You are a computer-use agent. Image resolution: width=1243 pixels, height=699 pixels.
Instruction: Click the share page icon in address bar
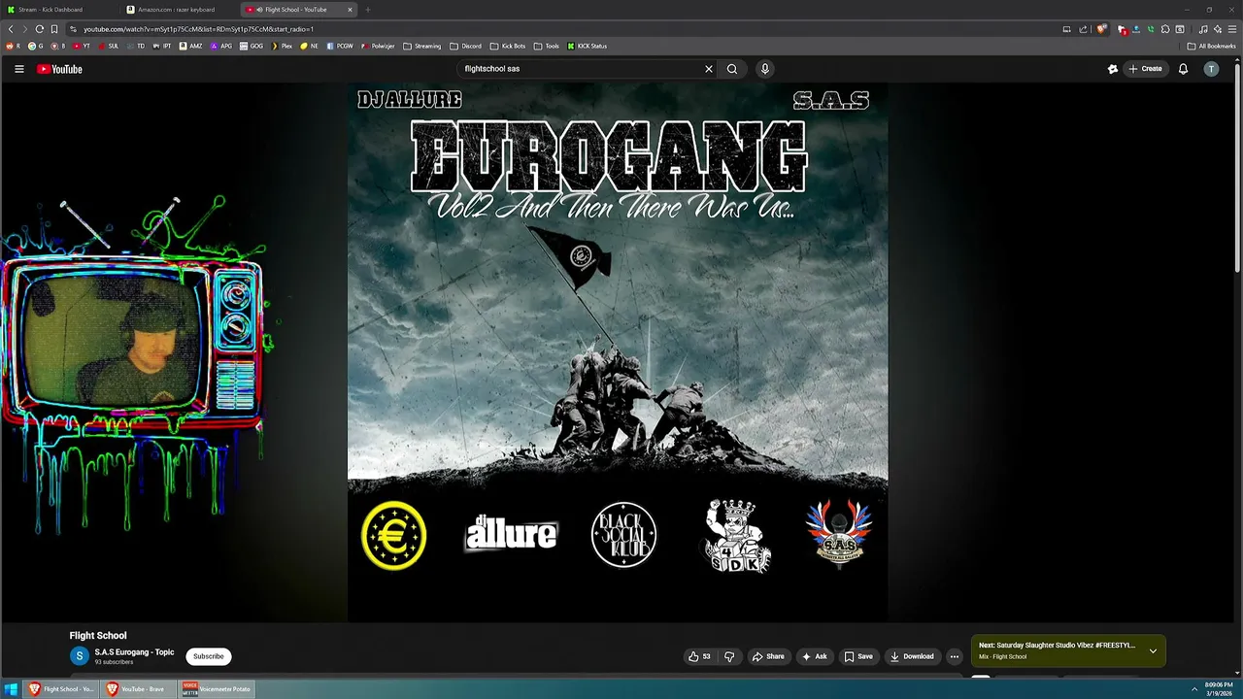tap(1083, 29)
